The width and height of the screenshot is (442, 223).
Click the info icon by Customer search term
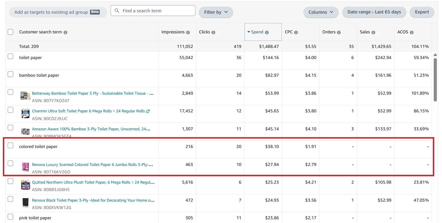65,33
